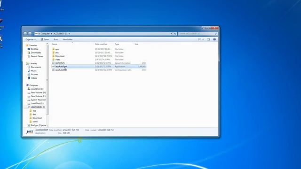This screenshot has width=301, height=169.
Task: Click the 3.39 MB size value in details pane
Action: [x=66, y=133]
